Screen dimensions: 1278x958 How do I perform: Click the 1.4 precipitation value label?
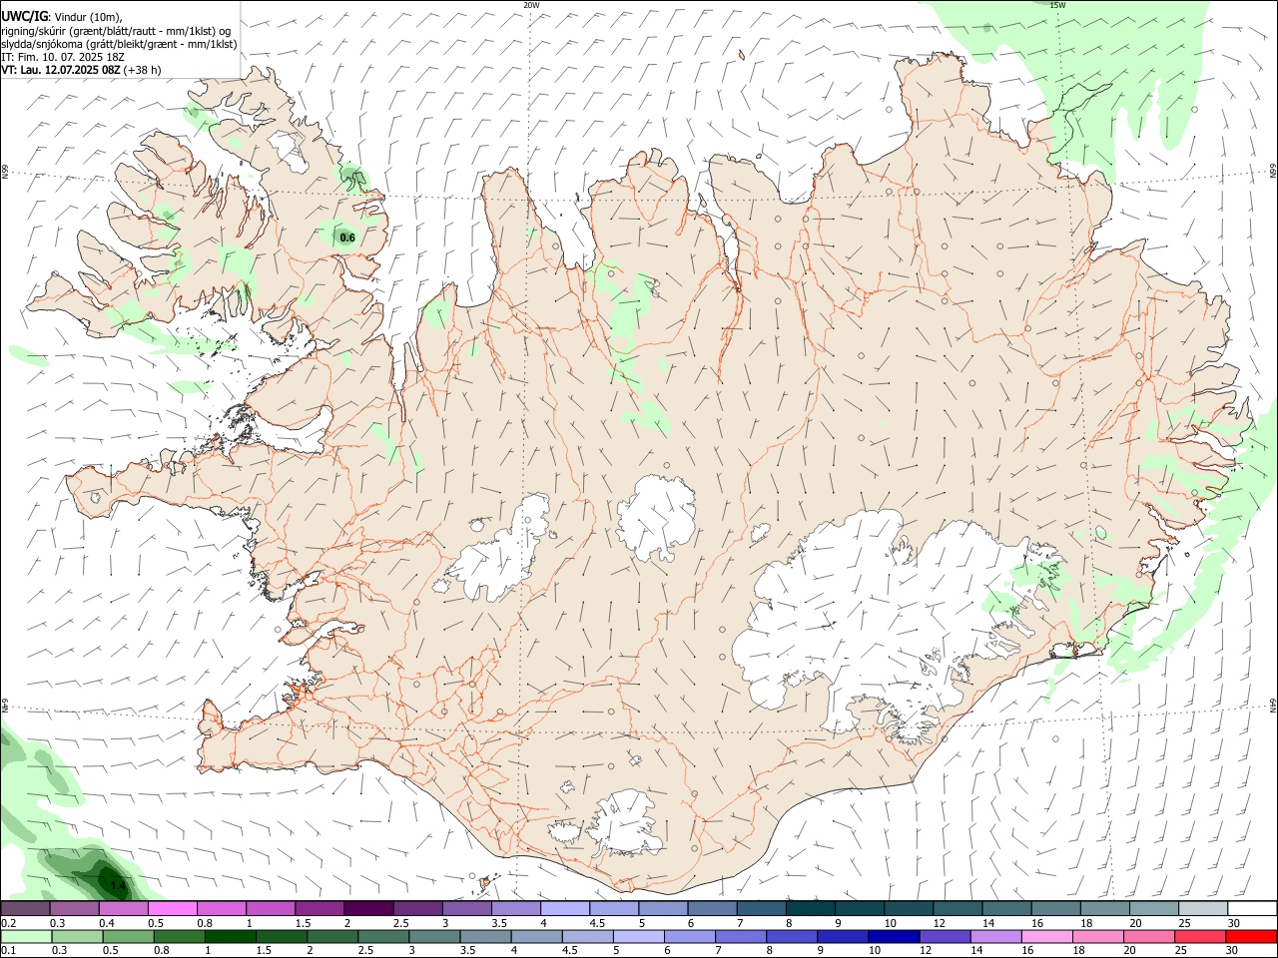(x=118, y=885)
